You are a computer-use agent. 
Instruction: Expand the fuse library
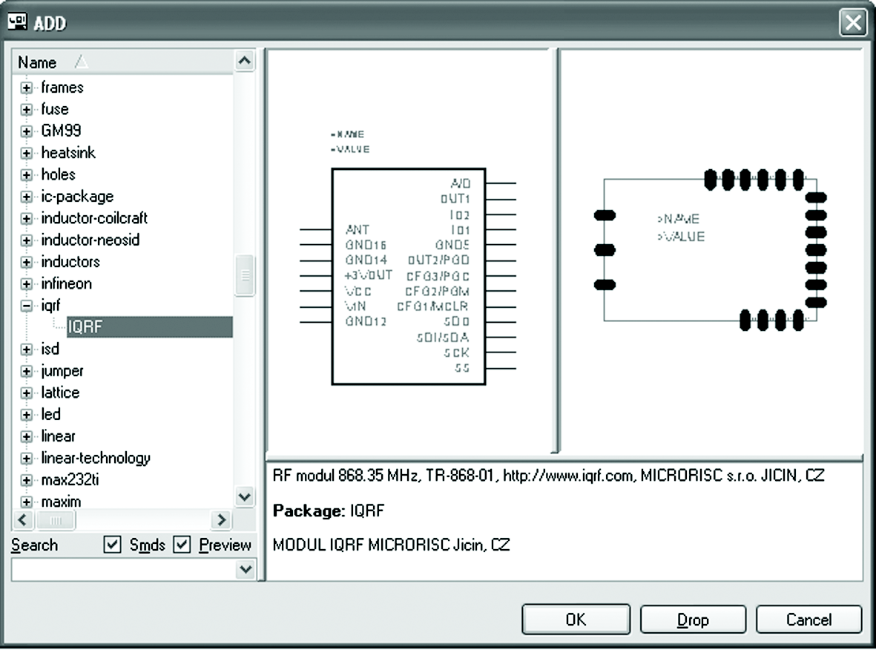(x=26, y=110)
